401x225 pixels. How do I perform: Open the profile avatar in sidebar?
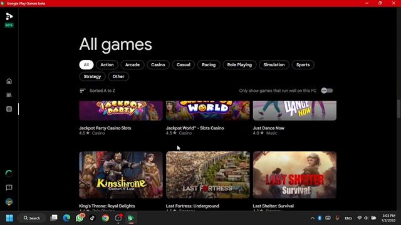pos(9,202)
